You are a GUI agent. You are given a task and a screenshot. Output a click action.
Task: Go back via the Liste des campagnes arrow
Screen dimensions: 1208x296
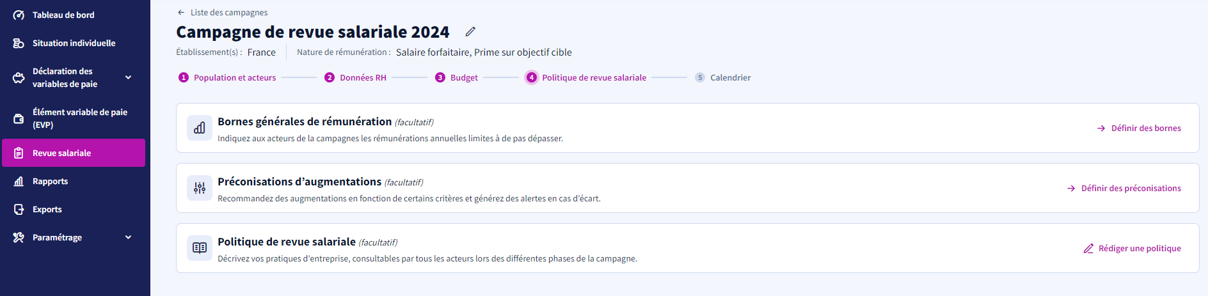(x=181, y=12)
